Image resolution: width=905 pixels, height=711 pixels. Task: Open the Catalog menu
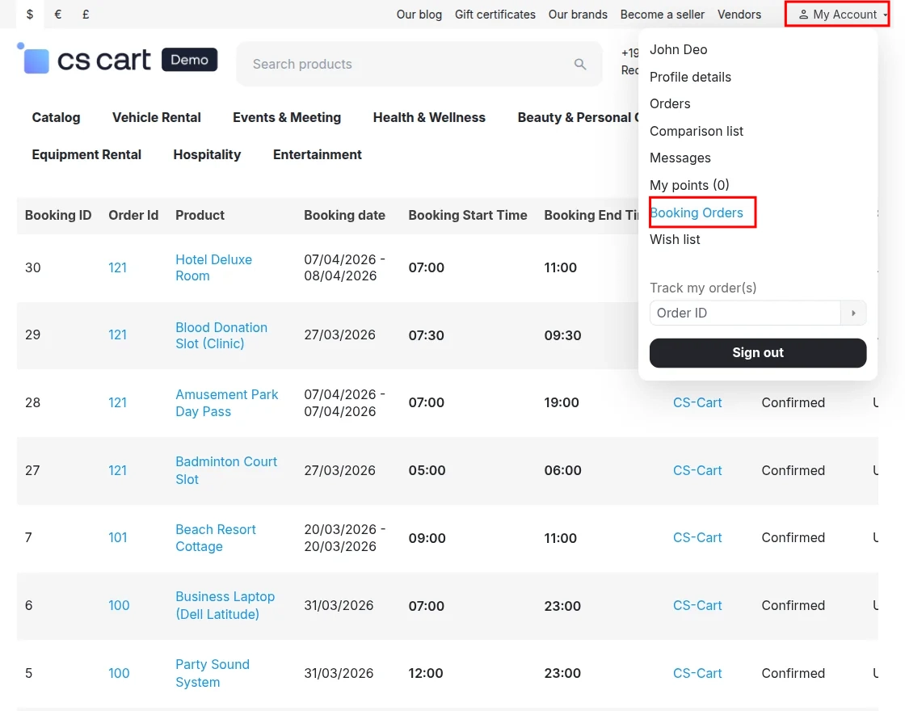(56, 117)
